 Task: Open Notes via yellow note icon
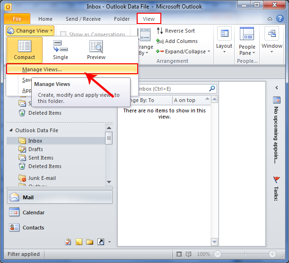pyautogui.click(x=79, y=242)
